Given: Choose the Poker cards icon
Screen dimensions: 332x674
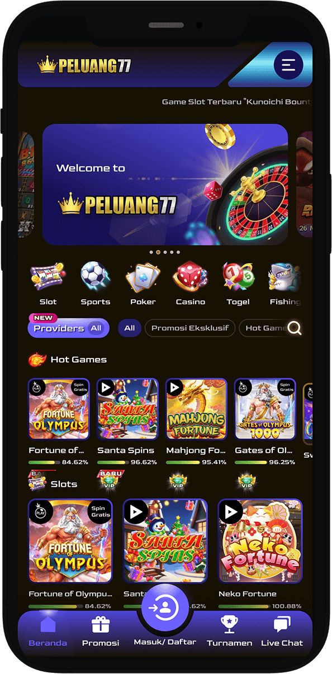Looking at the screenshot, I should (143, 277).
